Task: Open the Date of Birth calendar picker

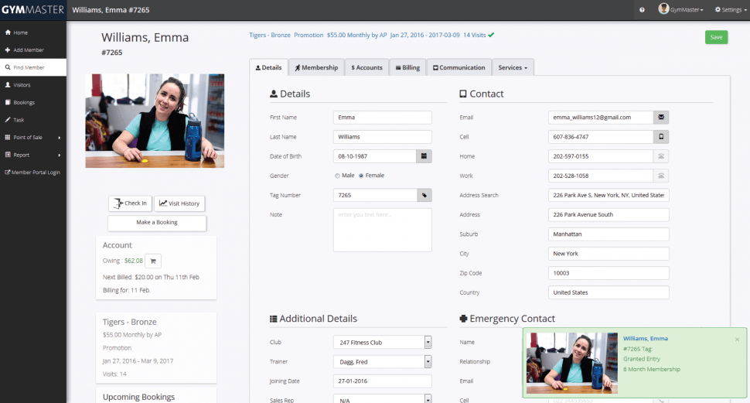Action: [x=424, y=156]
